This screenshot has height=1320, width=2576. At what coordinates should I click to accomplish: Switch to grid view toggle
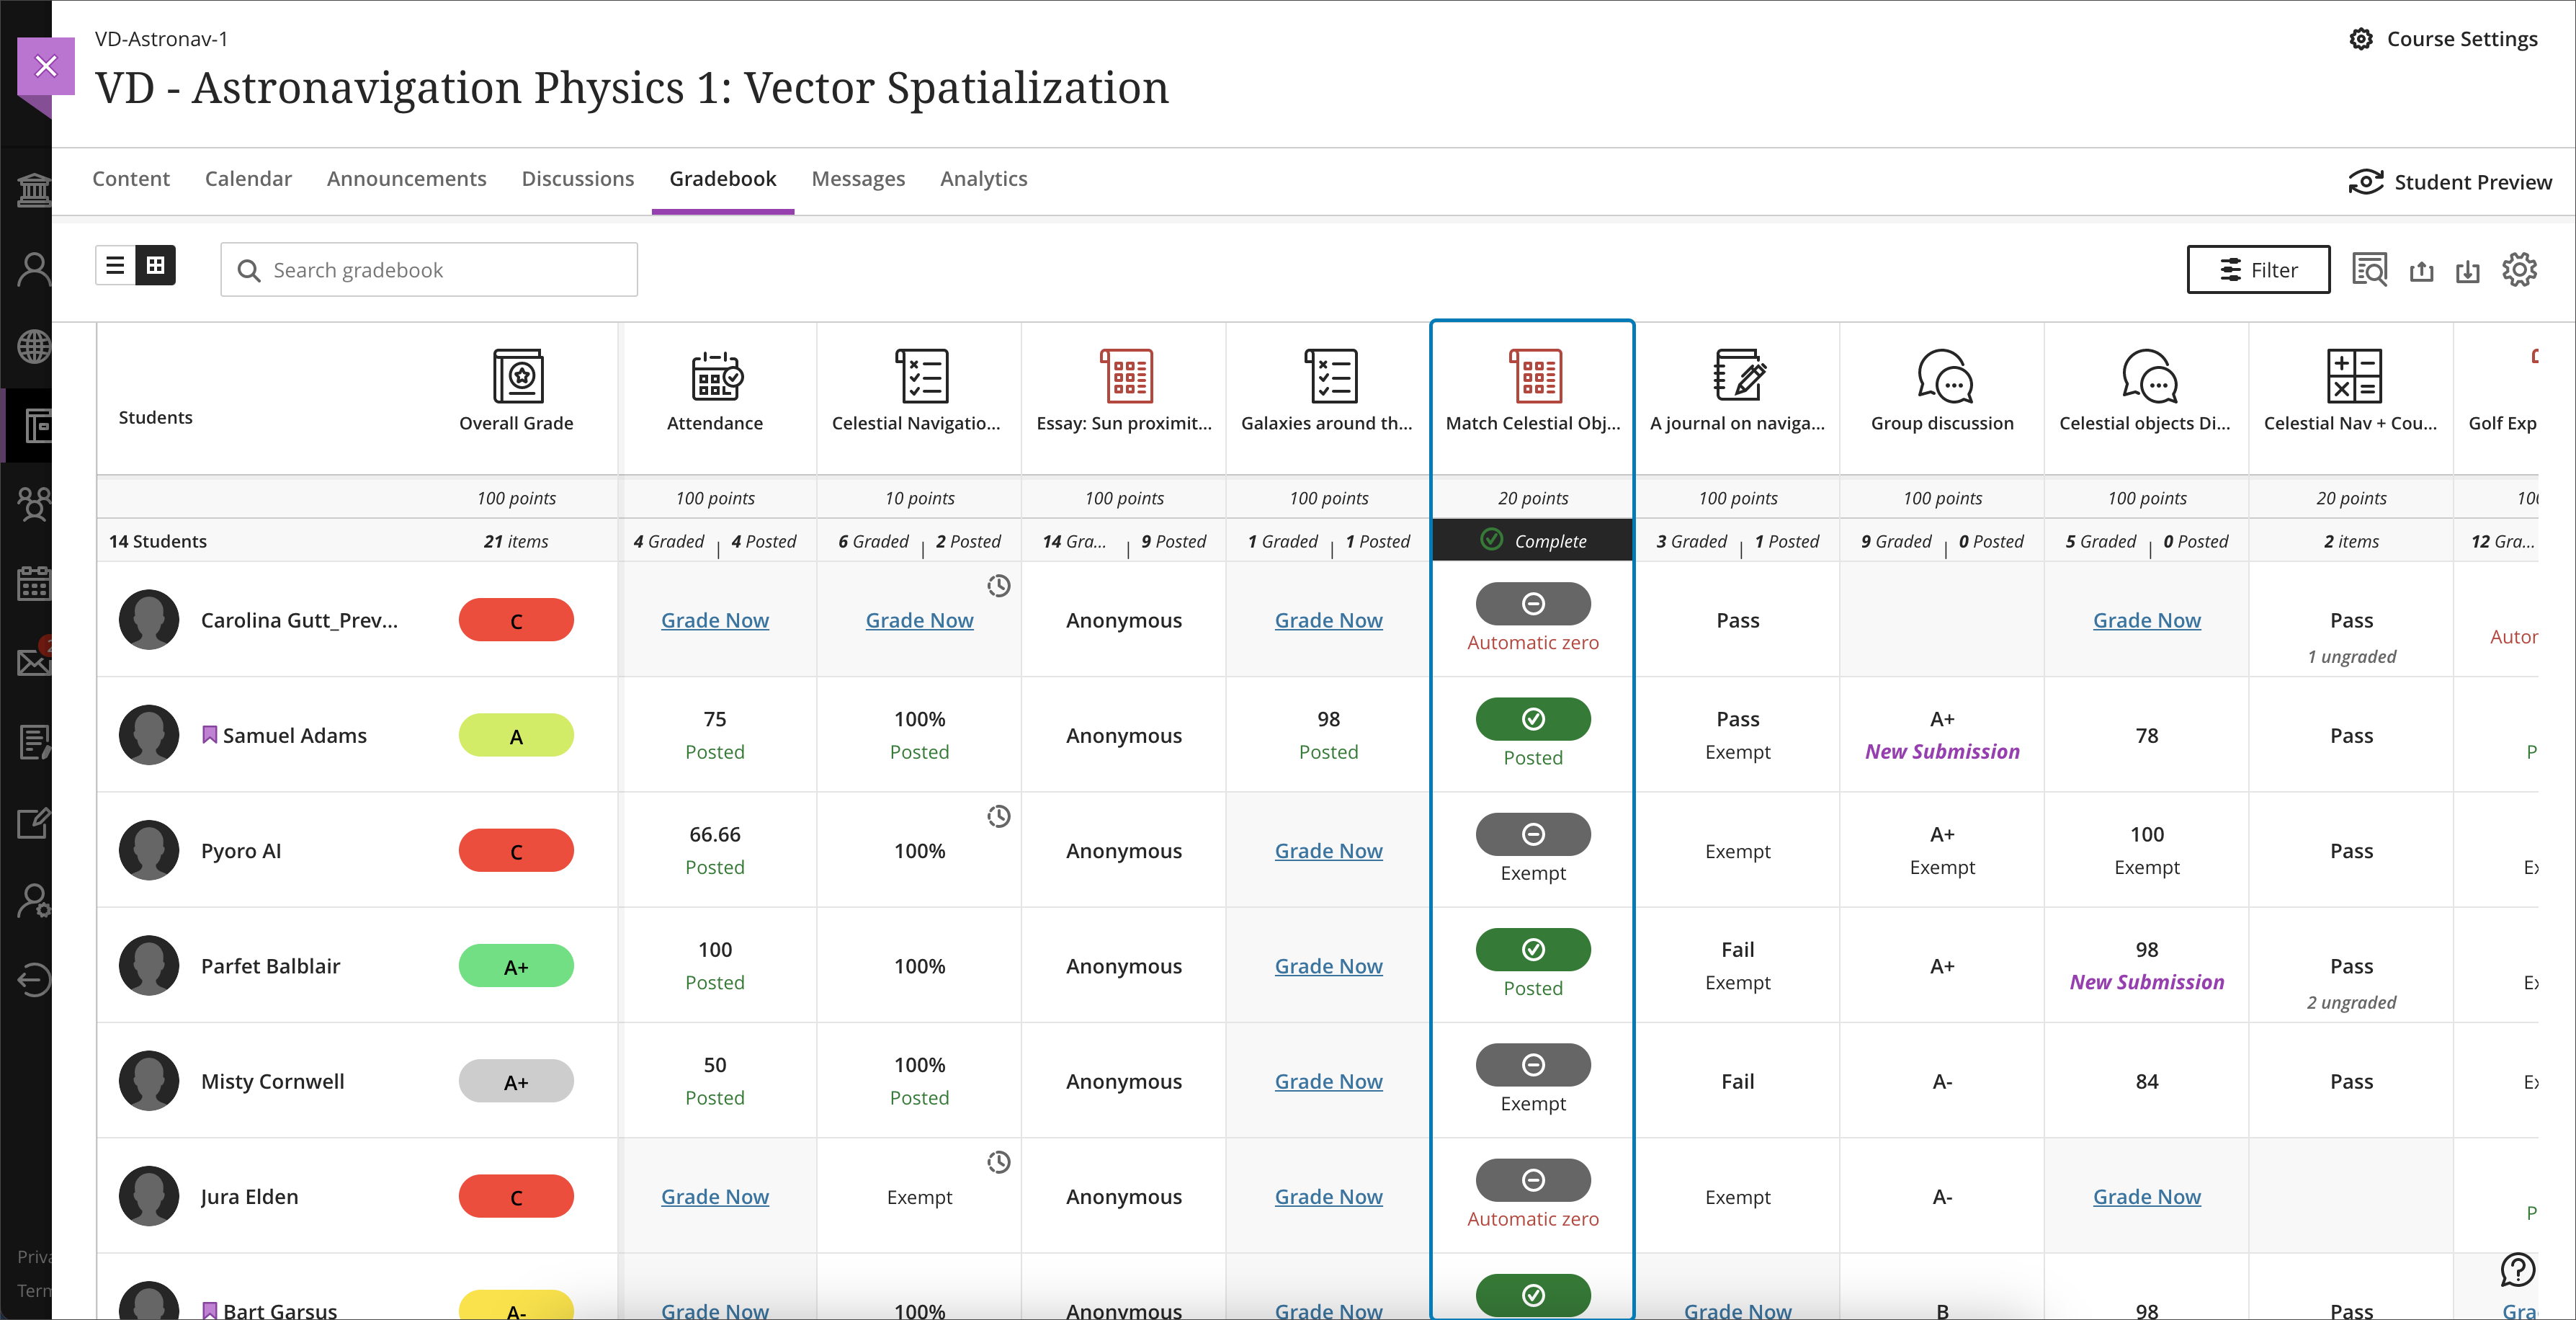(x=155, y=266)
